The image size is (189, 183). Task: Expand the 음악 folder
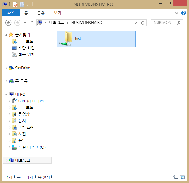[x=9, y=140]
